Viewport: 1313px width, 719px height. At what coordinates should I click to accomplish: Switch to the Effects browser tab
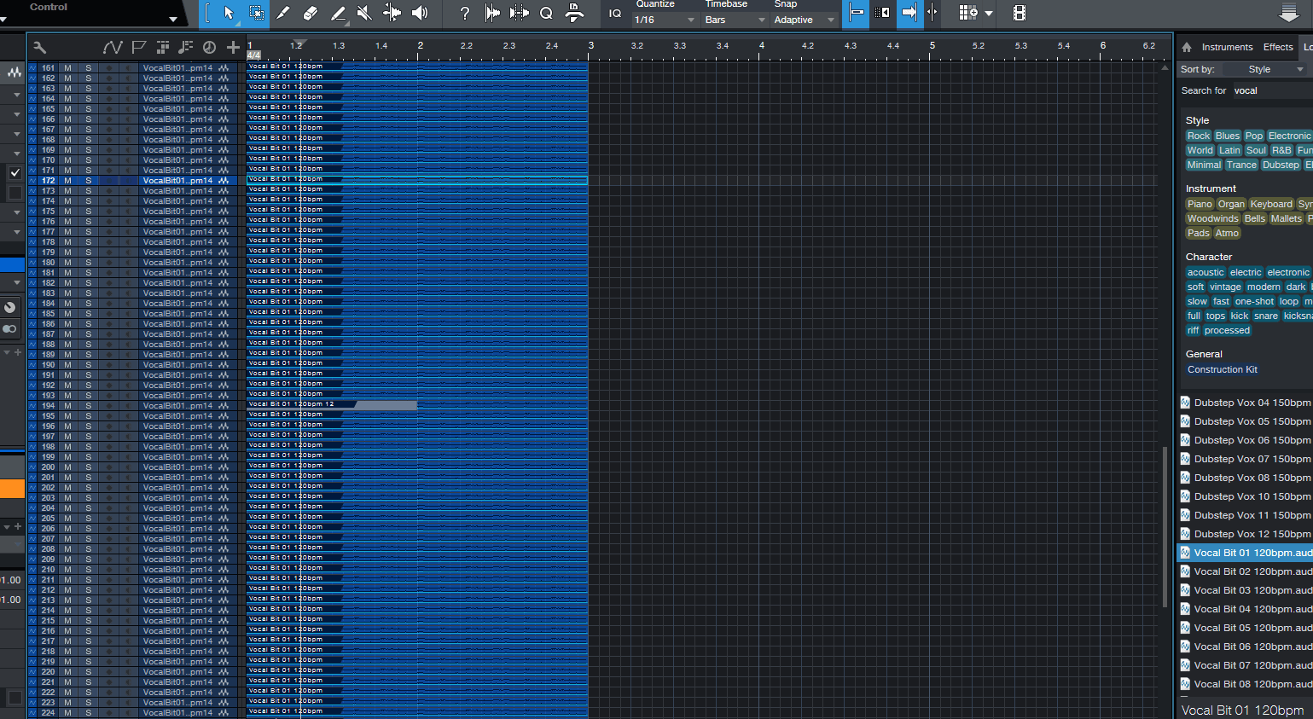click(1278, 47)
